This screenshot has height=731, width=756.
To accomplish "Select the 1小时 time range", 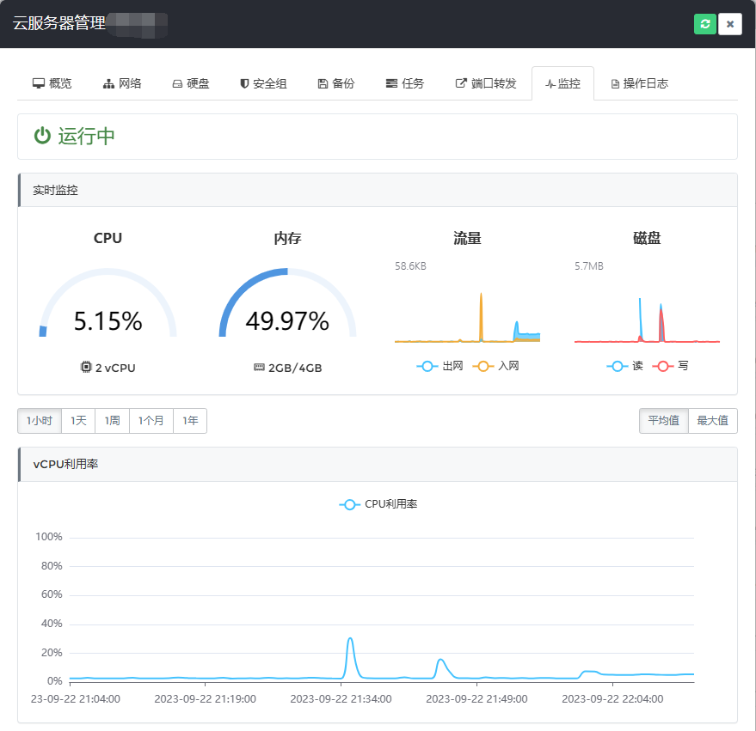I will coord(40,421).
